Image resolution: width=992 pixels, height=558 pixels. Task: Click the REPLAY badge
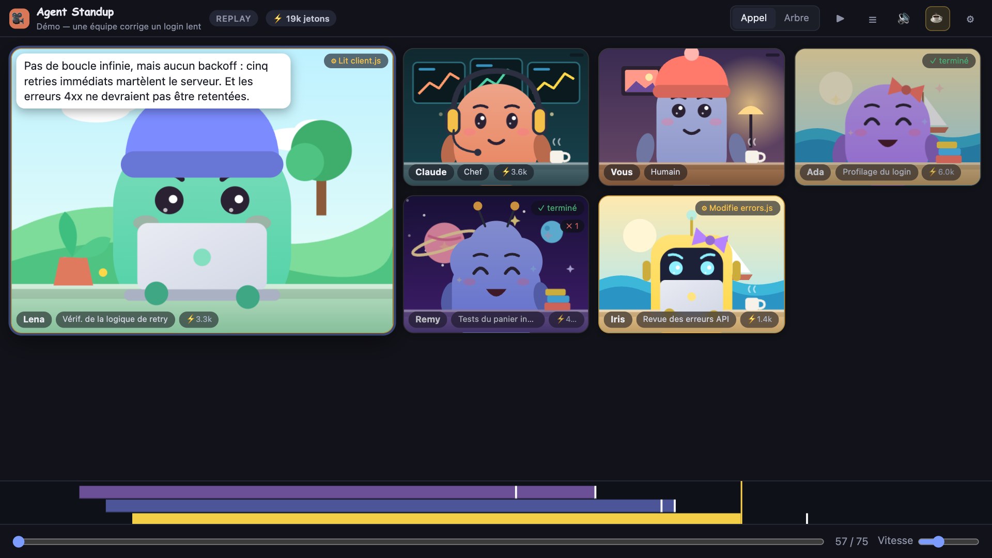pos(234,19)
